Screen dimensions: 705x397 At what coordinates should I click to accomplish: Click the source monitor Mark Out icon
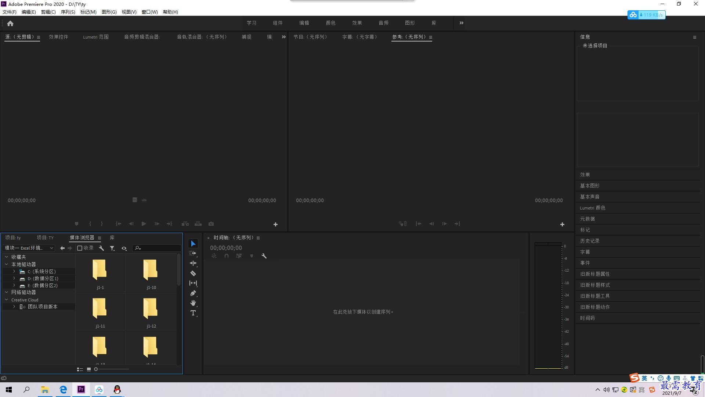point(102,223)
